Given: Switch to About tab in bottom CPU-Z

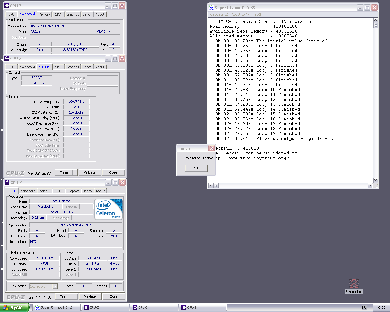Looking at the screenshot, I should 100,191.
